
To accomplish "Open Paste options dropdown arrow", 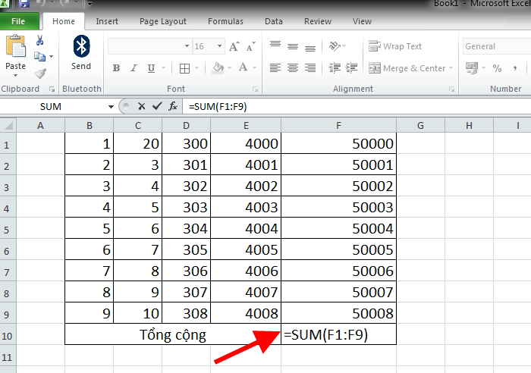I will (x=15, y=75).
